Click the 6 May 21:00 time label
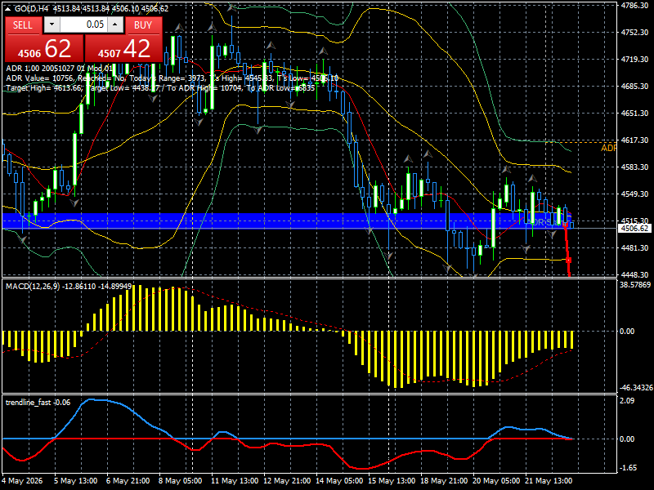The height and width of the screenshot is (490, 654). (x=128, y=481)
